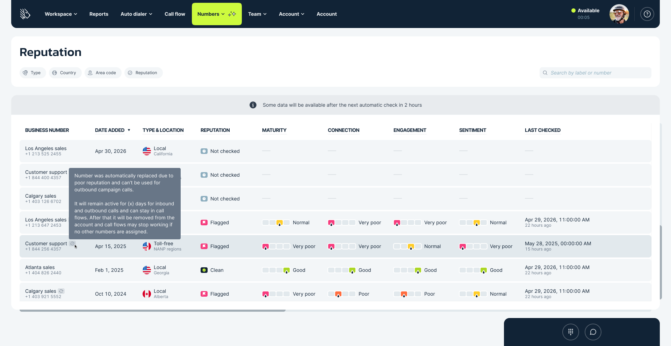This screenshot has height=346, width=671.
Task: Focus the Search by label or number field
Action: (x=596, y=73)
